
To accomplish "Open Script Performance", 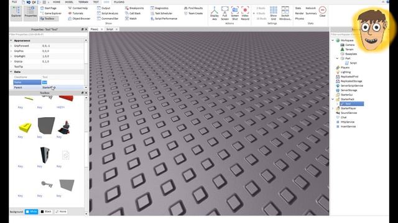I will pyautogui.click(x=164, y=19).
